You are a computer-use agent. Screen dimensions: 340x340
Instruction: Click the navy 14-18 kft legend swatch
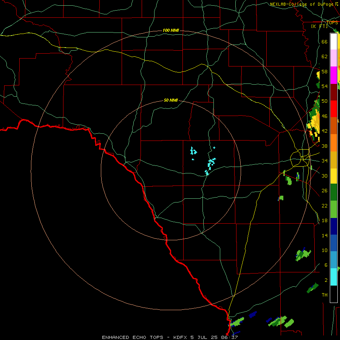[x=334, y=226]
